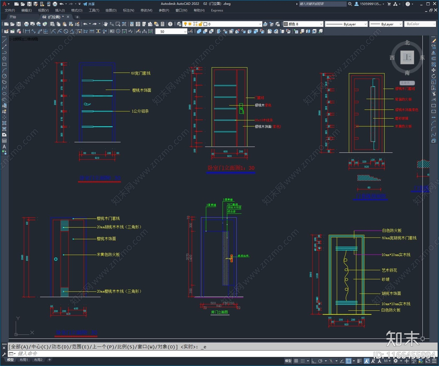The height and width of the screenshot is (366, 439).
Task: Switch to the 布局1 layout tab
Action: pos(24,360)
